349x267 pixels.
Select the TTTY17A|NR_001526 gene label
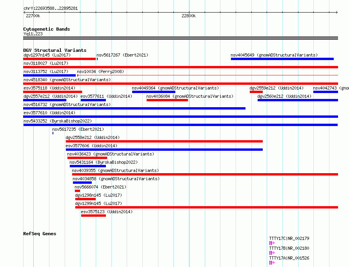click(289, 258)
